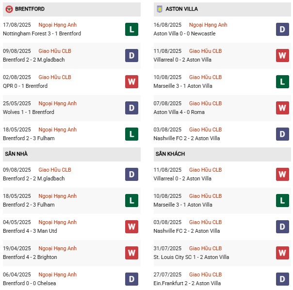Click the W badge for Brentford 4 - 2 Brighton

[131, 253]
